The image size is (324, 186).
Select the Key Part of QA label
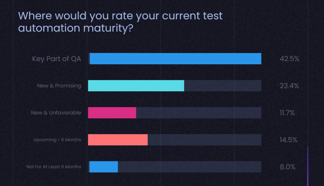point(56,59)
